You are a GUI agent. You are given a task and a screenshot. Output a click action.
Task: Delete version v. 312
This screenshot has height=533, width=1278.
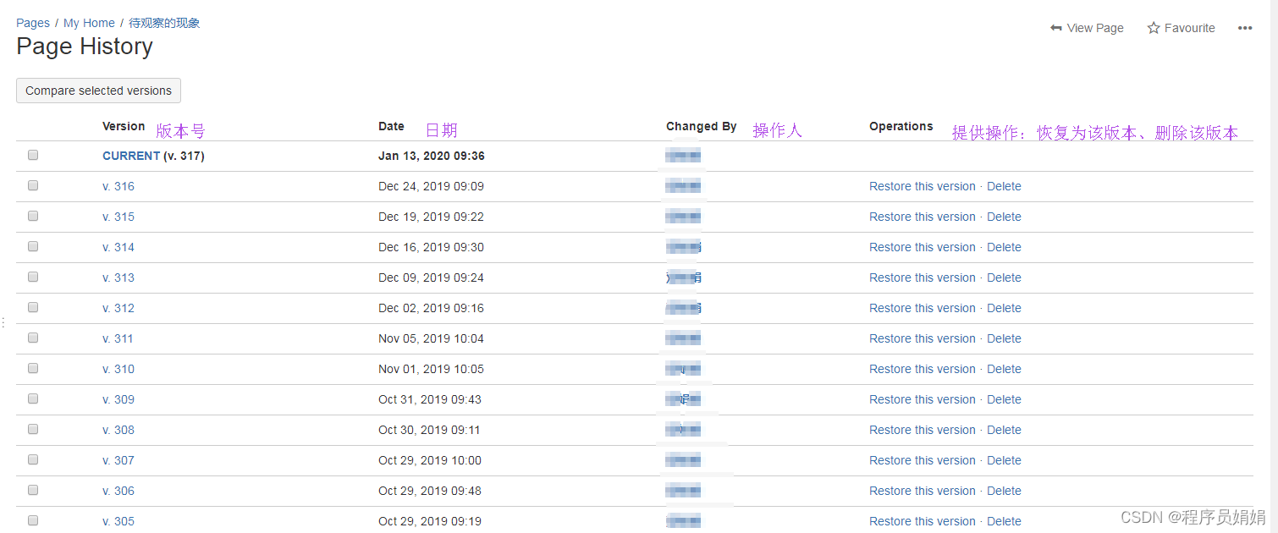coord(1004,308)
